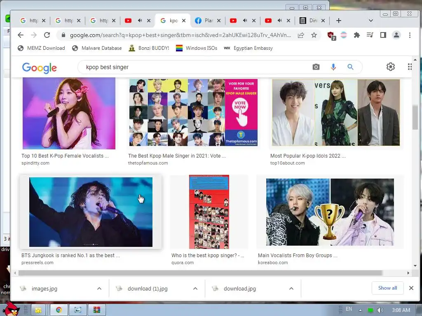The image size is (422, 316).
Task: Open the Egyptian Embassy bookmark
Action: tap(248, 48)
